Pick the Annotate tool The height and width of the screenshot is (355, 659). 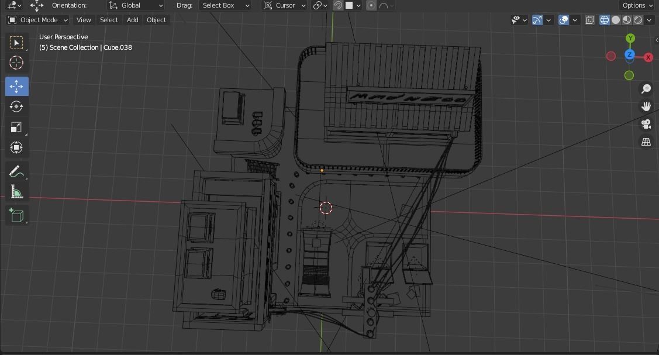pos(16,171)
